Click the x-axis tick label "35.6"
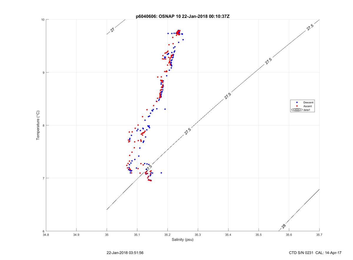353x260 pixels. [x=289, y=234]
